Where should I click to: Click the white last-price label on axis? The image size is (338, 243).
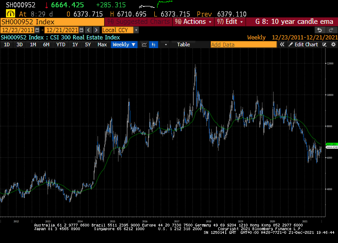(332, 147)
